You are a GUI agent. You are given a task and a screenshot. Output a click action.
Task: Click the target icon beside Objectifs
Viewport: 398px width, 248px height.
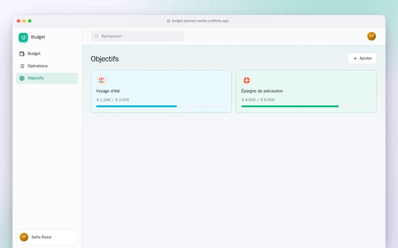[22, 78]
